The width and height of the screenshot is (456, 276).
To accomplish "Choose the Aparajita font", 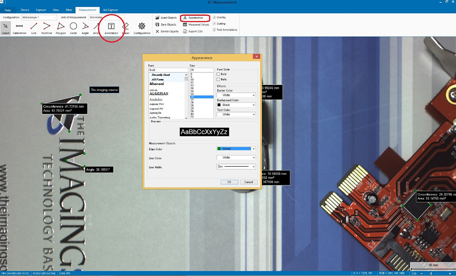I will point(155,113).
